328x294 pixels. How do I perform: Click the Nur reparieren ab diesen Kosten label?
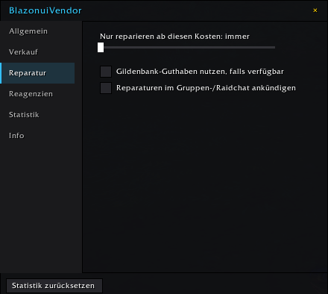click(174, 37)
